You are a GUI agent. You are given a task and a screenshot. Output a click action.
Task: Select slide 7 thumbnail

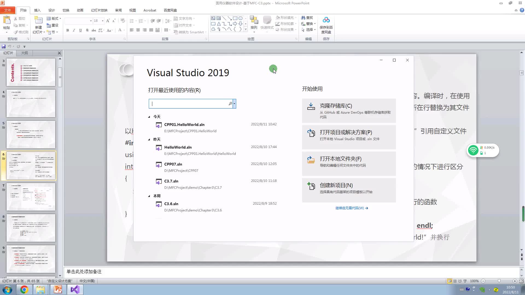point(31,197)
